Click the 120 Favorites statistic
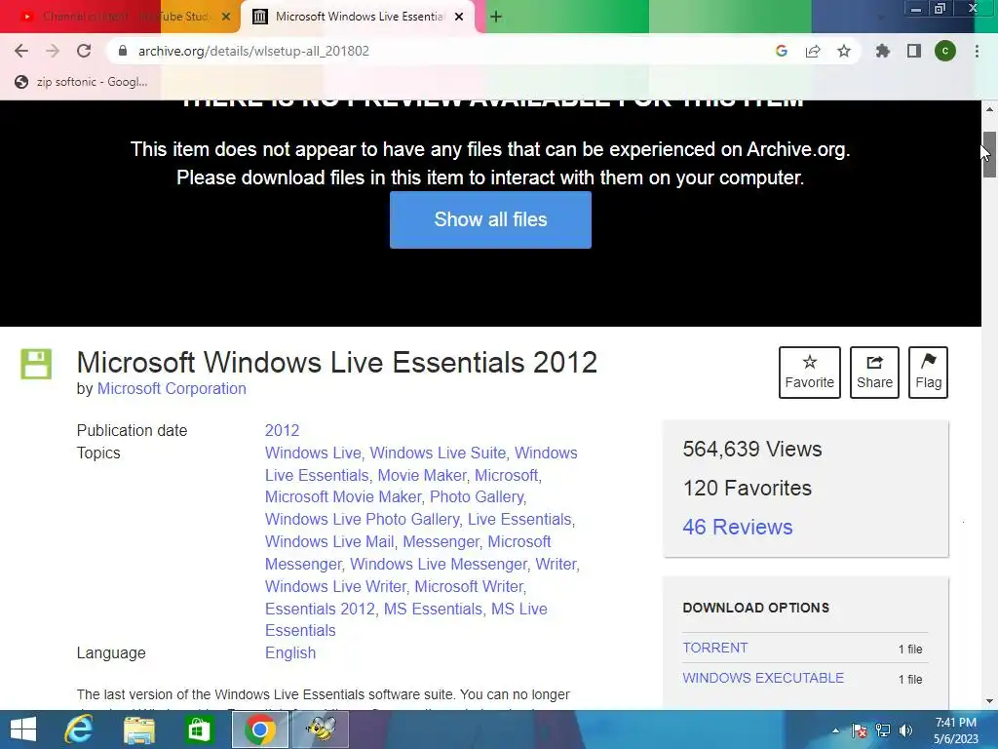The height and width of the screenshot is (749, 998). coord(747,488)
